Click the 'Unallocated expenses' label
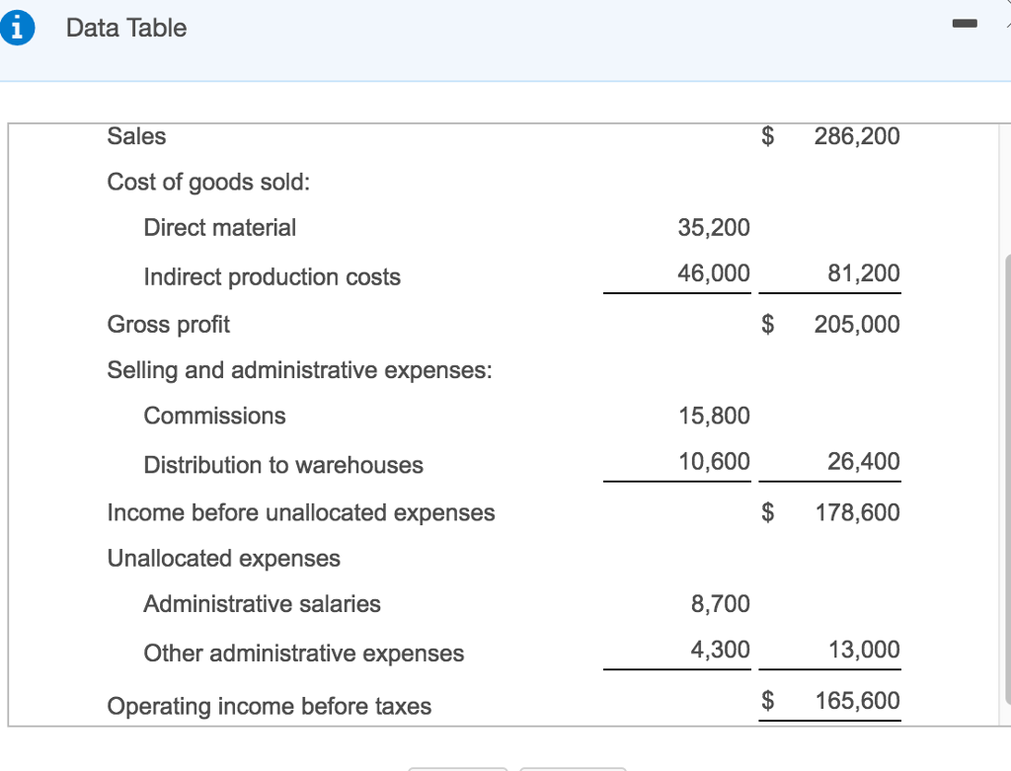Image resolution: width=1011 pixels, height=771 pixels. [224, 559]
